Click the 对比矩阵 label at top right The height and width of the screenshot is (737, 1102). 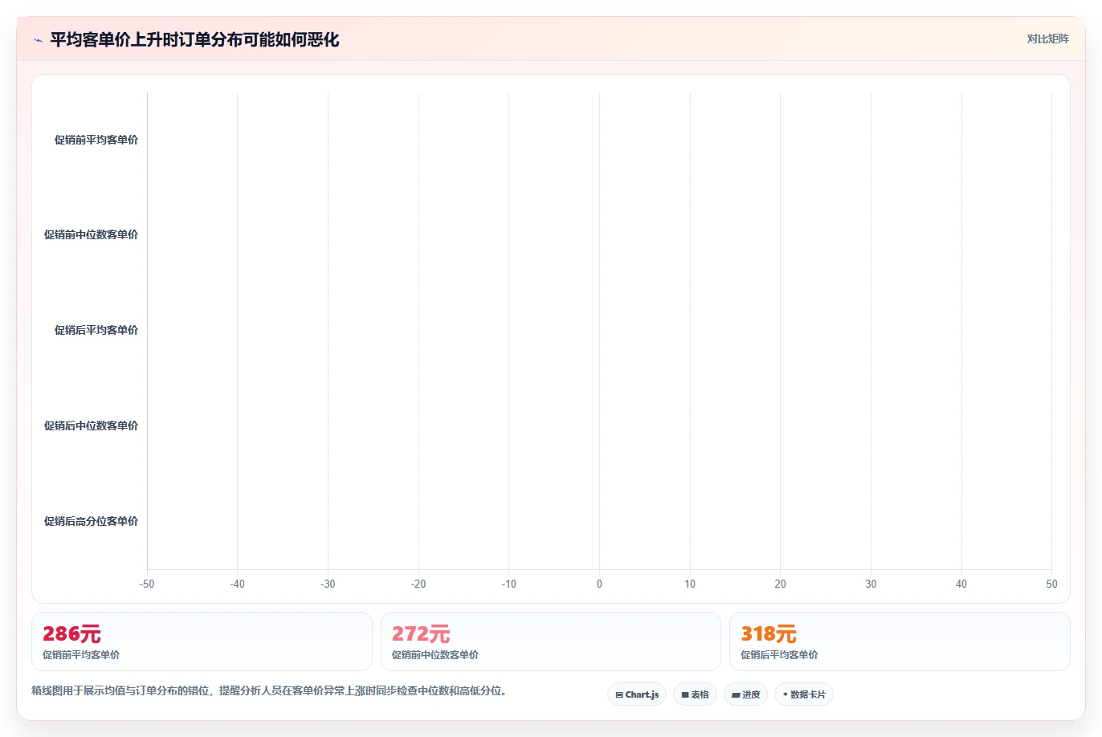(x=1047, y=39)
